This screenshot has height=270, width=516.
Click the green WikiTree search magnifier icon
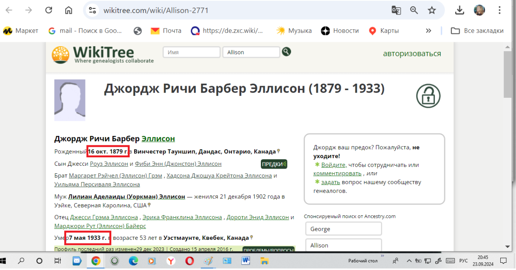point(286,52)
